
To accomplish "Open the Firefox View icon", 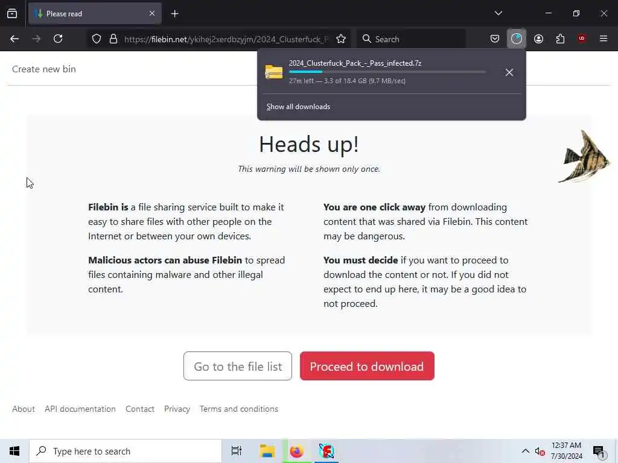I will (x=12, y=14).
